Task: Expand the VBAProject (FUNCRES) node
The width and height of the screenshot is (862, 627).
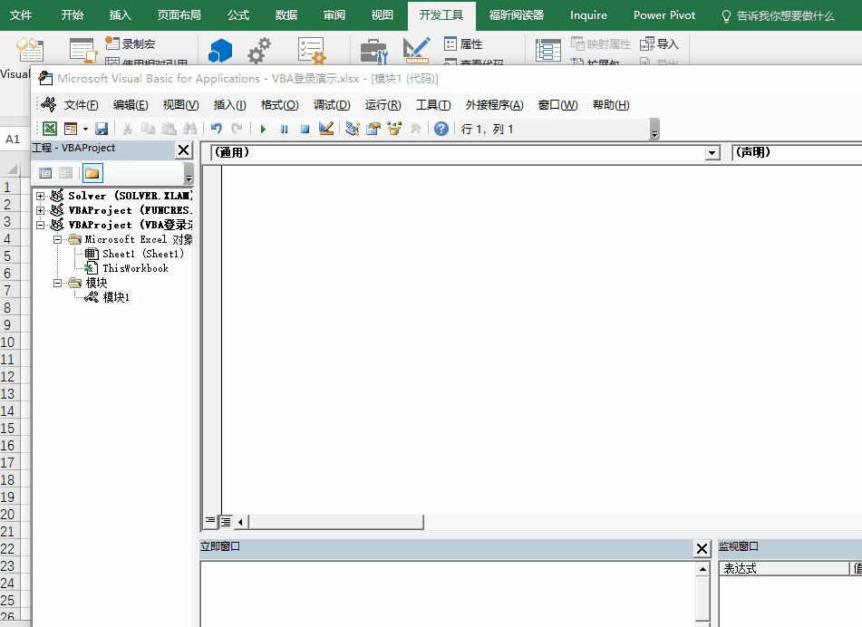Action: 40,210
